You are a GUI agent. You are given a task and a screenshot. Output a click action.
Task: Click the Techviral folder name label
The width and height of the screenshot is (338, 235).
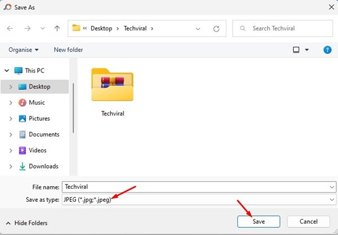click(113, 114)
